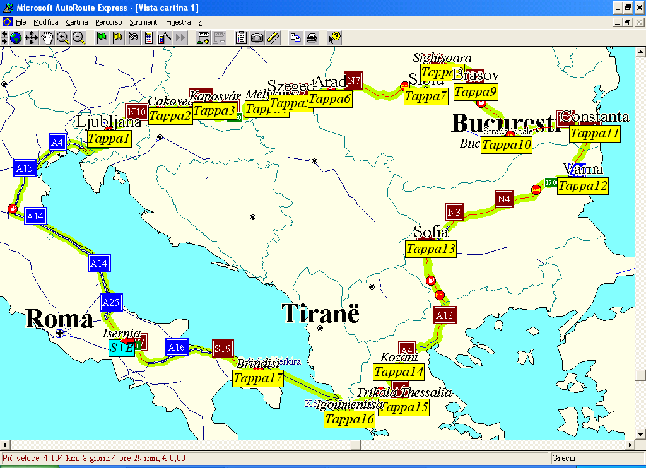Click the greyed remove signpost icon
Screen dimensions: 646x468
(219, 38)
